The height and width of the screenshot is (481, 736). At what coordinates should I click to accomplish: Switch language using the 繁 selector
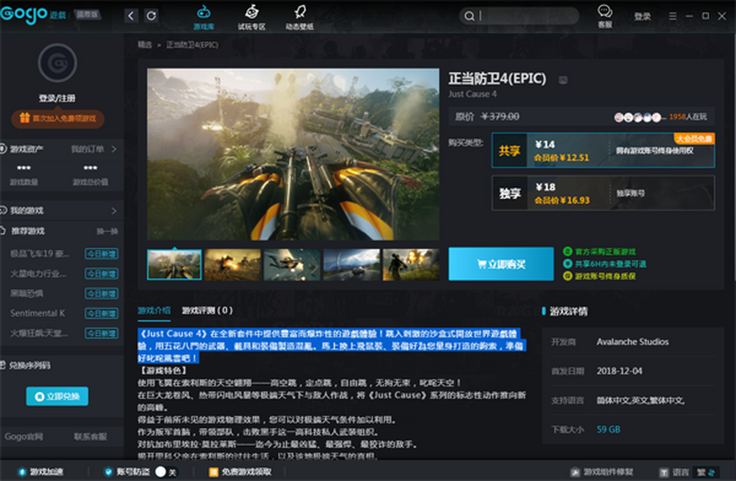[x=706, y=472]
